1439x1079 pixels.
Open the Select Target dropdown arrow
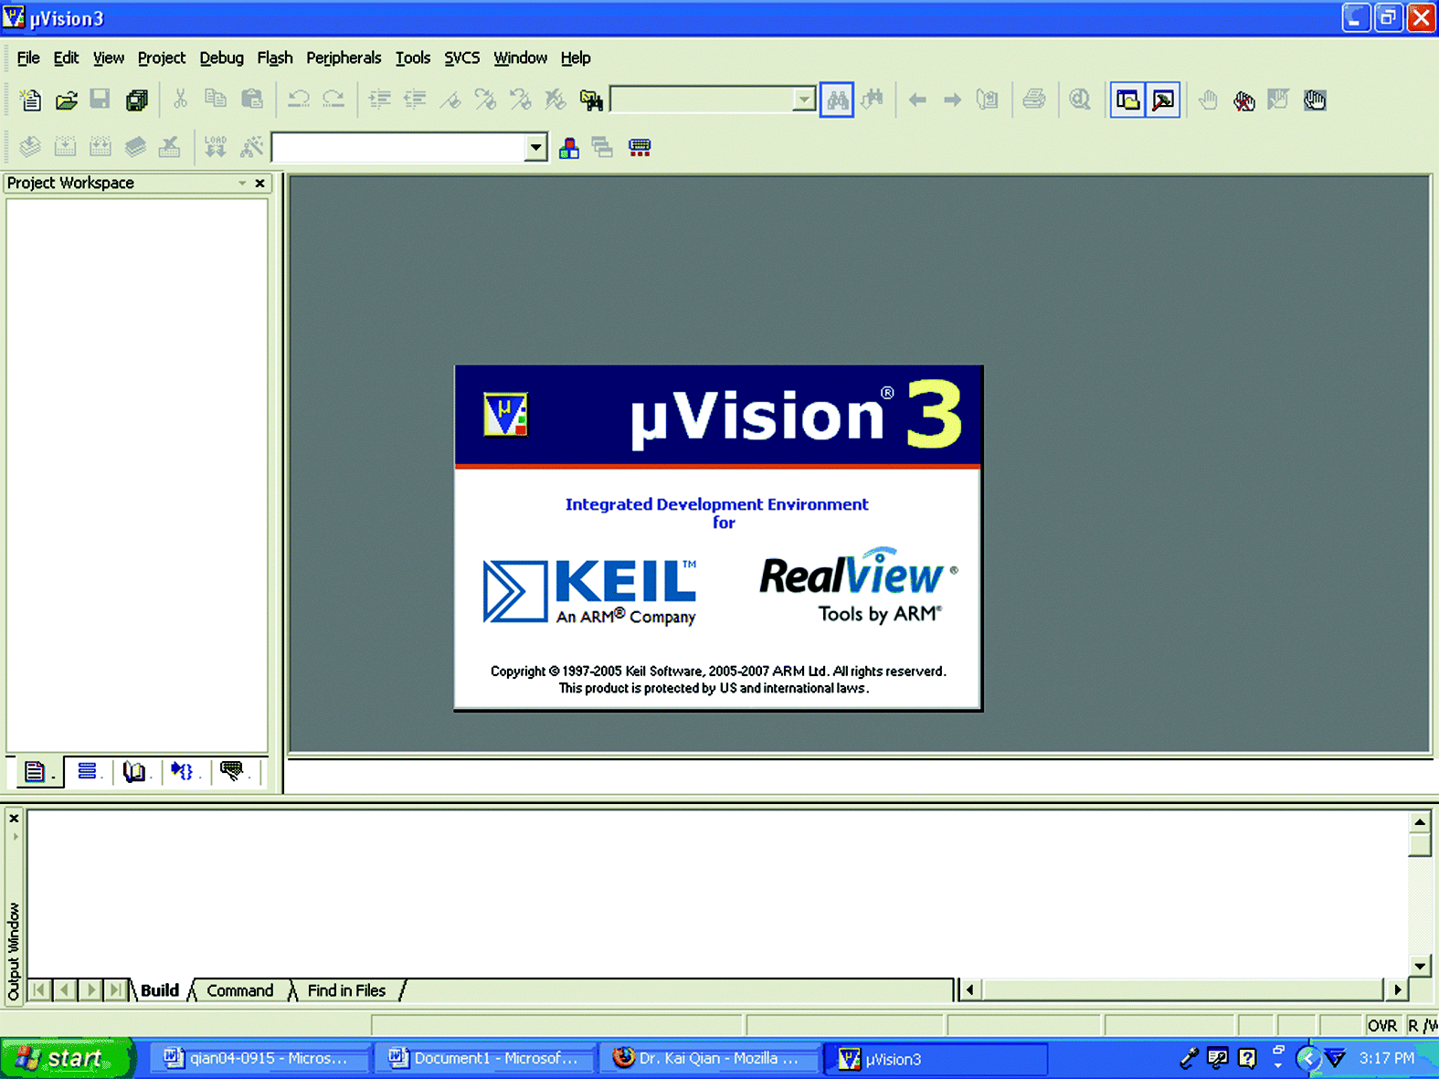tap(536, 147)
